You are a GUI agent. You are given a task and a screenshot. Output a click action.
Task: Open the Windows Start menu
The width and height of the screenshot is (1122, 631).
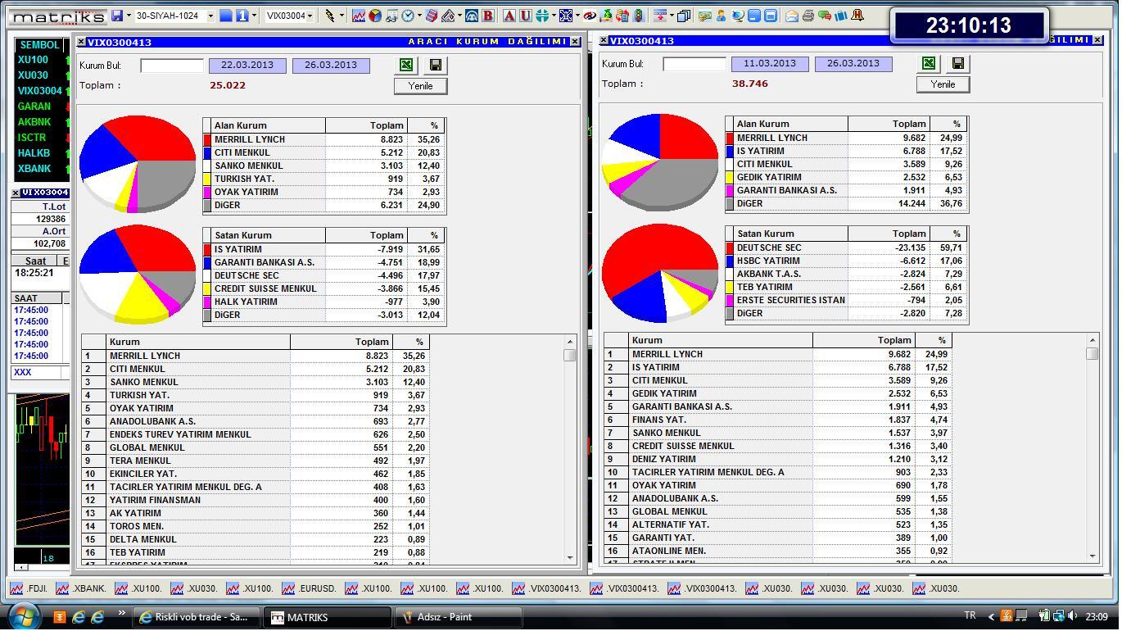point(22,616)
